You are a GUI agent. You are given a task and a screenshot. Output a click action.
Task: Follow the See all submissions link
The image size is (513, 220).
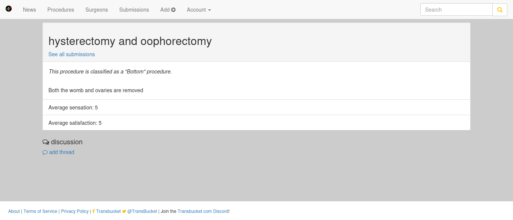(72, 54)
